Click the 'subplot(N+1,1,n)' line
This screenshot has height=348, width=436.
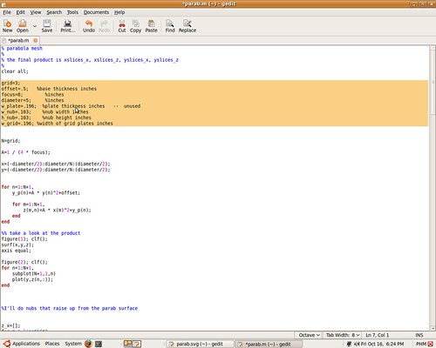point(34,274)
